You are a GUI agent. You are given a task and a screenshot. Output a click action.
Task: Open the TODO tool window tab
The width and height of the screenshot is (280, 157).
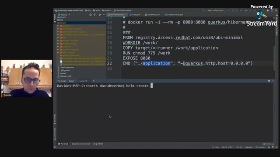[x=98, y=144]
